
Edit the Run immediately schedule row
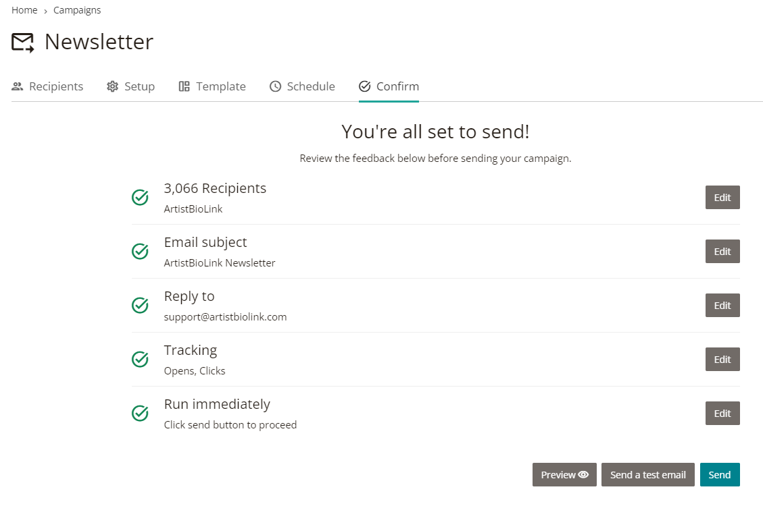[x=722, y=413]
